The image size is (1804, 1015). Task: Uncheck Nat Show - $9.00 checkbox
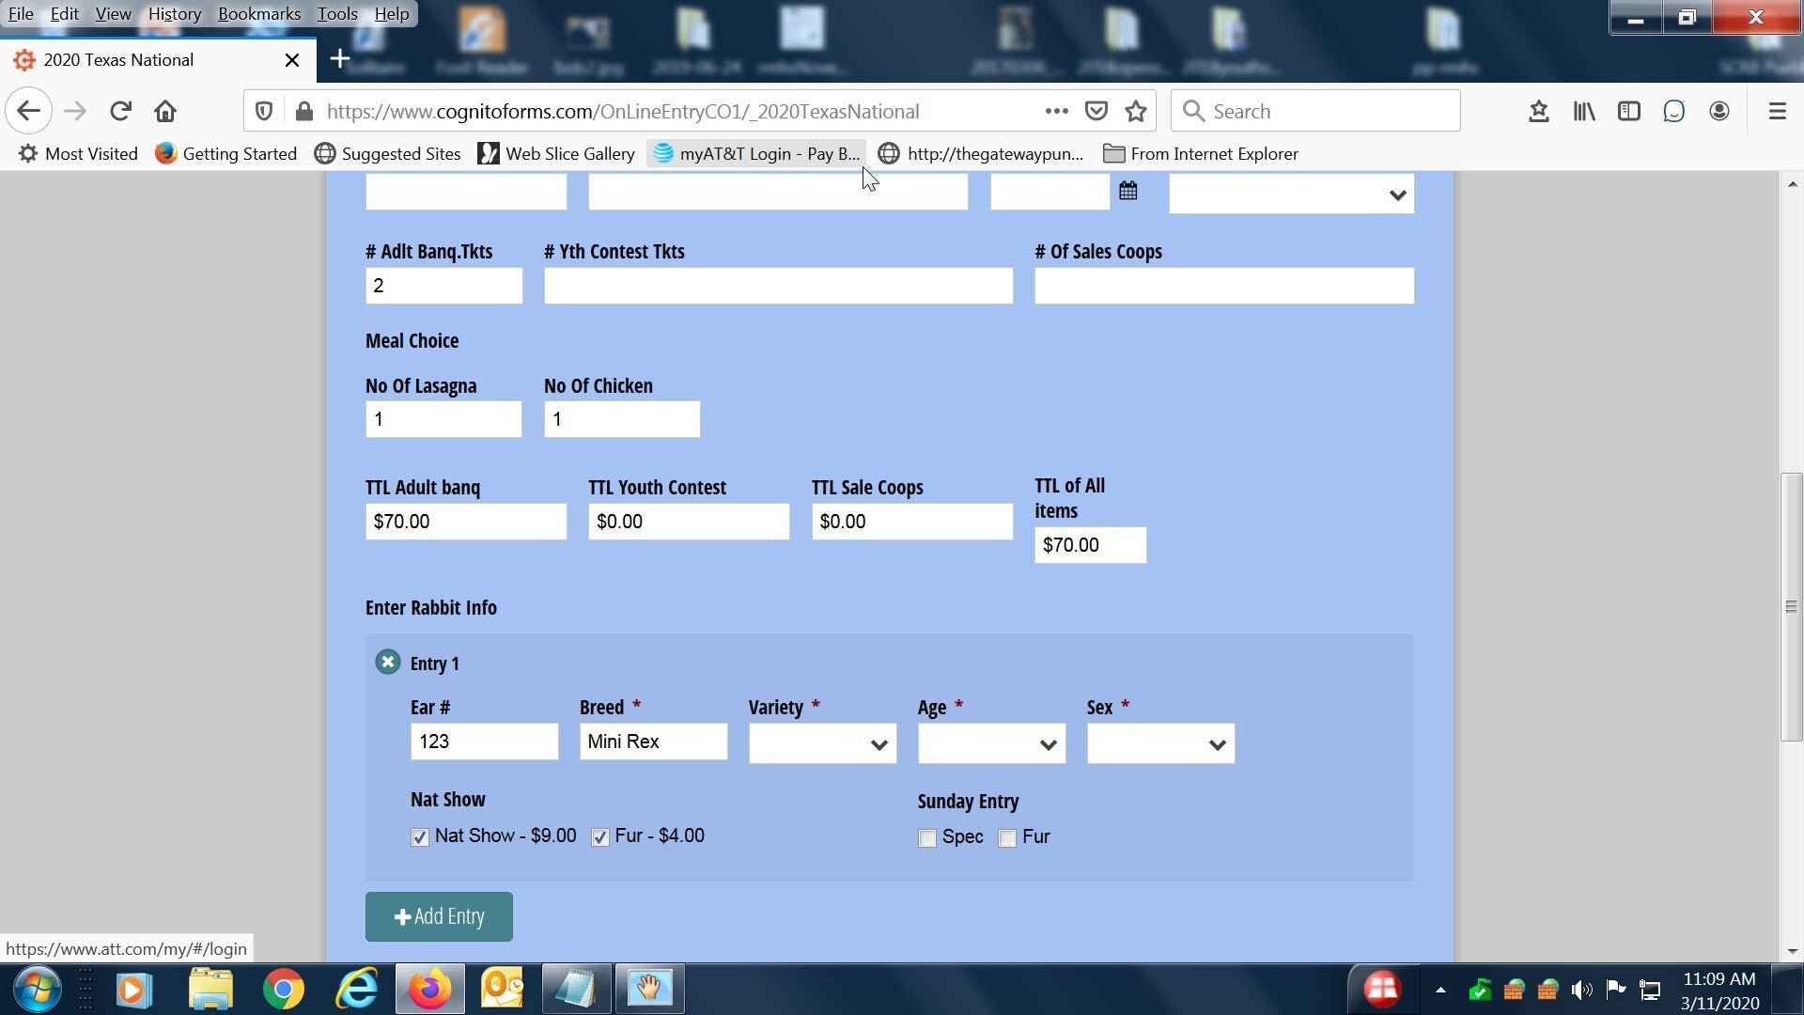pos(420,837)
